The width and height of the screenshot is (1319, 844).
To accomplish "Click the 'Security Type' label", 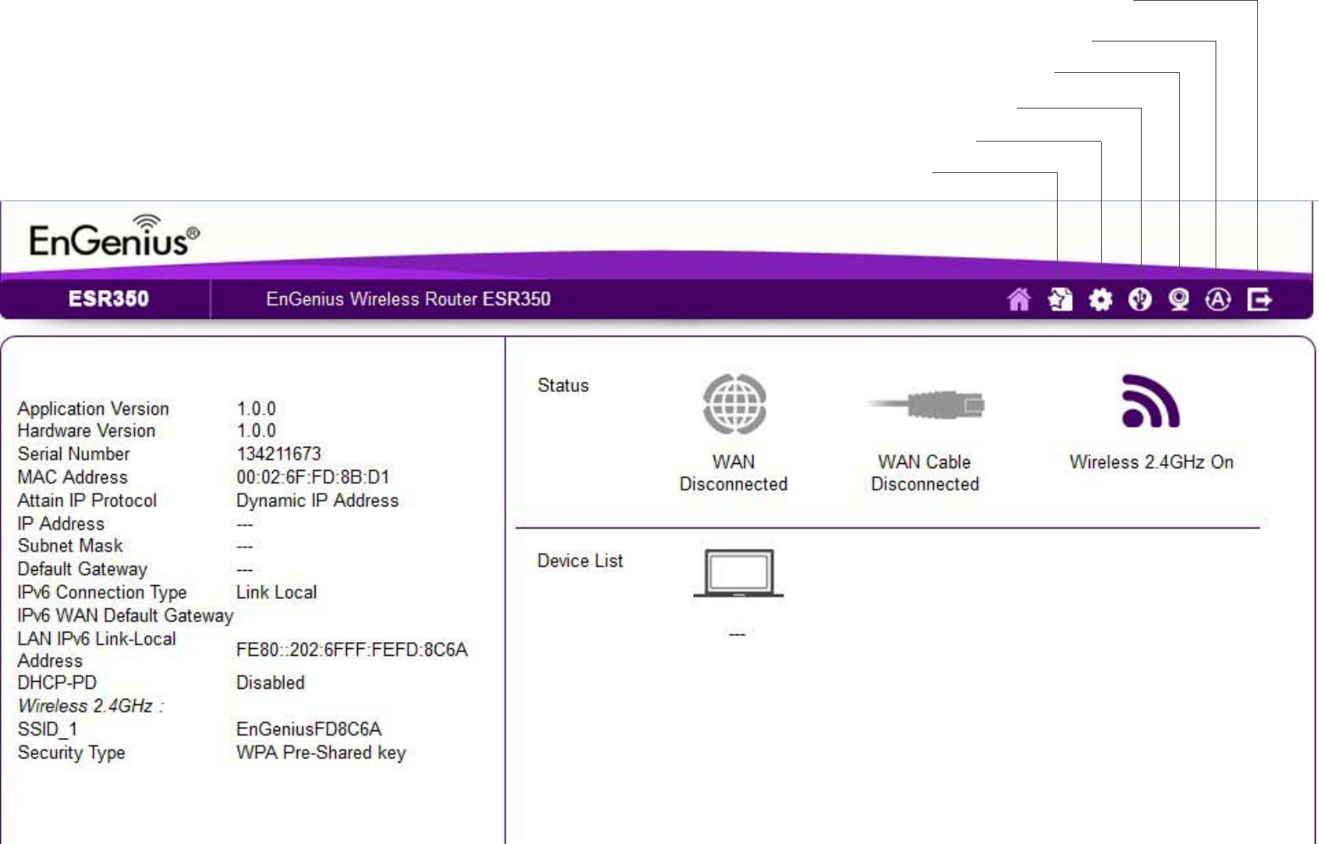I will pos(71,752).
